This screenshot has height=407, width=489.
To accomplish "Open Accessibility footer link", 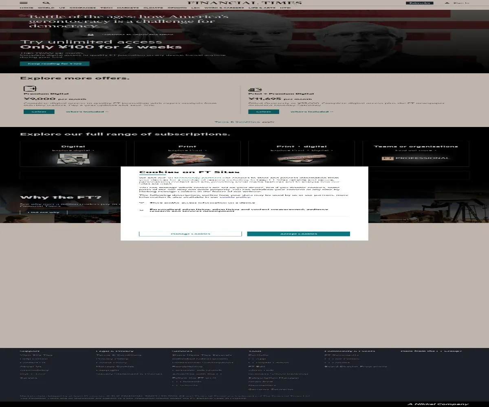I will tap(34, 370).
